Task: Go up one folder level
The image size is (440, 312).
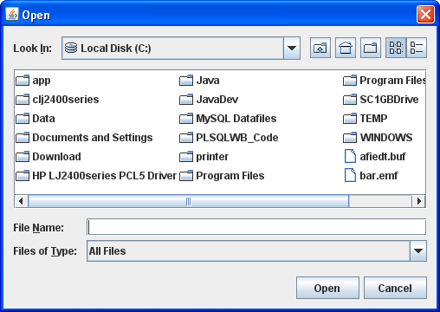Action: pos(320,48)
